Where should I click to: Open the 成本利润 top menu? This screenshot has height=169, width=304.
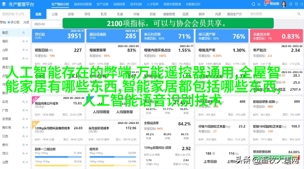pos(136,4)
